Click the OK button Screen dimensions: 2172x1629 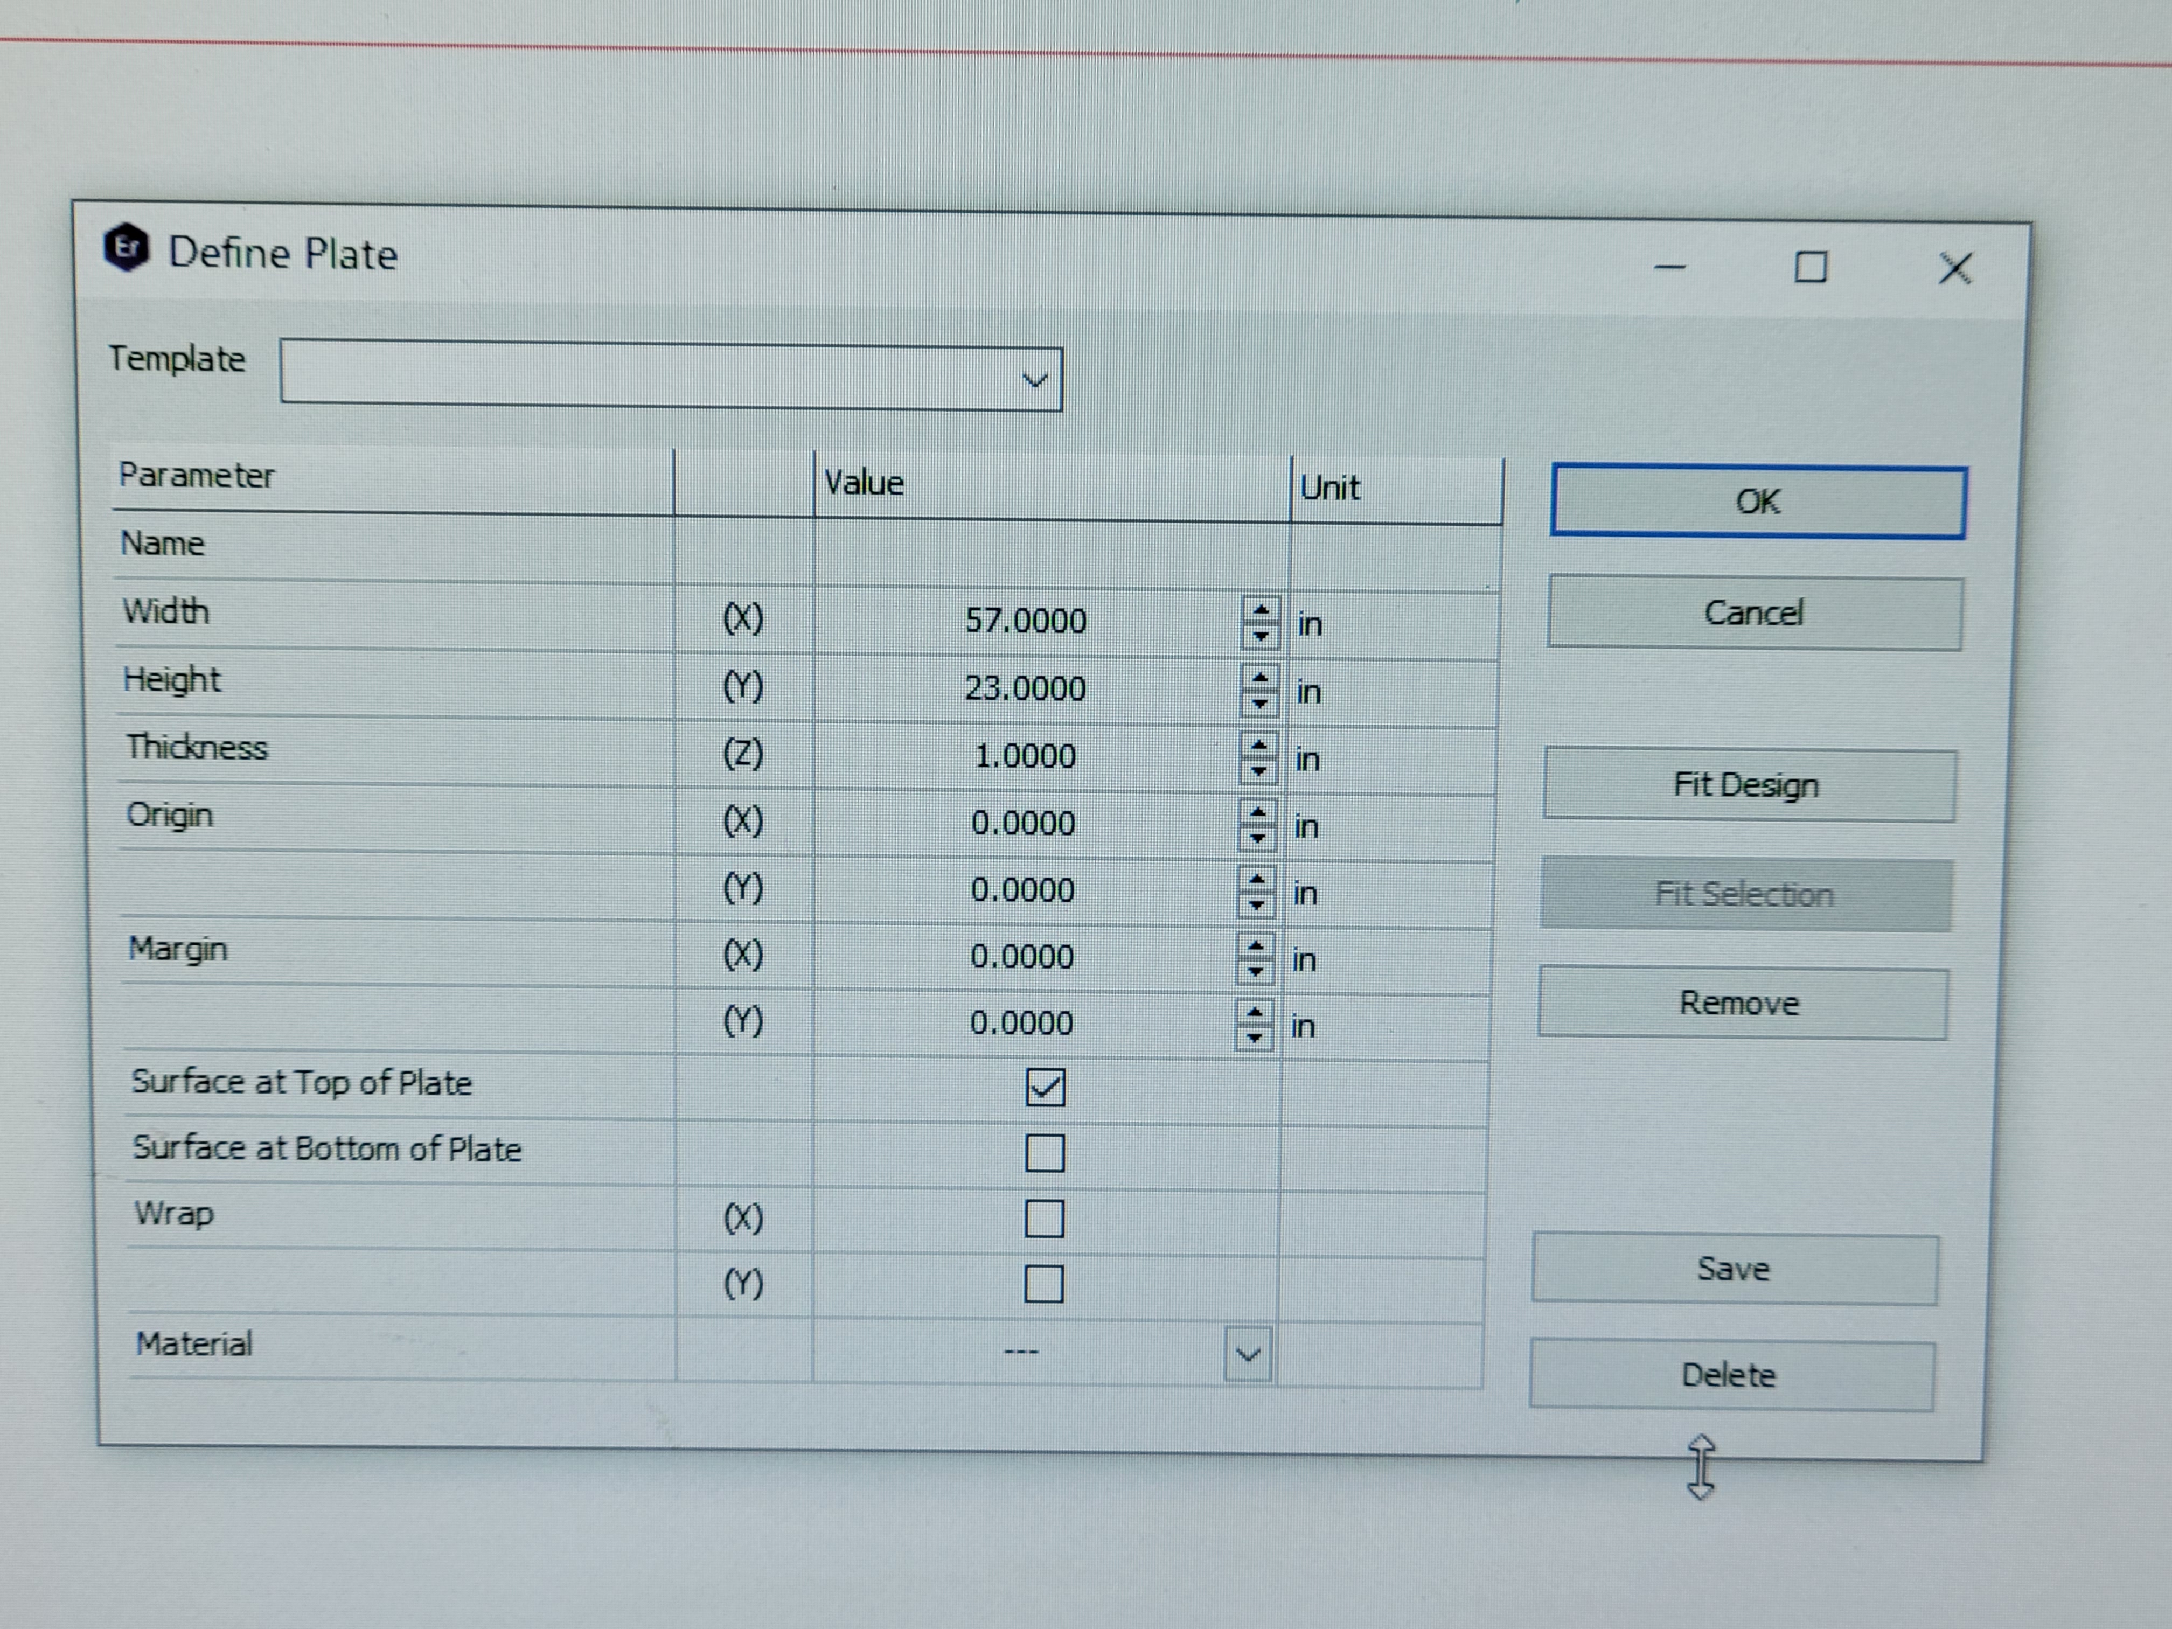click(x=1759, y=502)
